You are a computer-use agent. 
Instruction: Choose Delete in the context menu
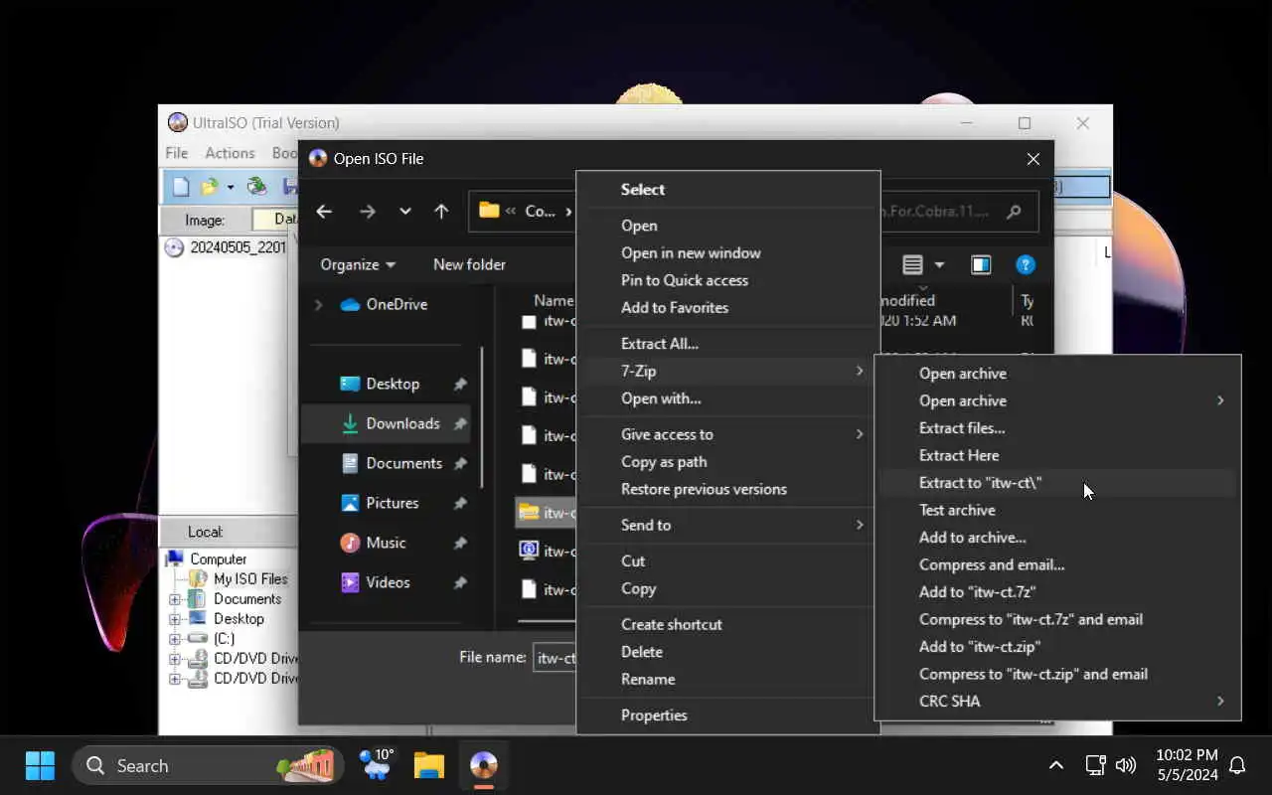click(x=728, y=652)
